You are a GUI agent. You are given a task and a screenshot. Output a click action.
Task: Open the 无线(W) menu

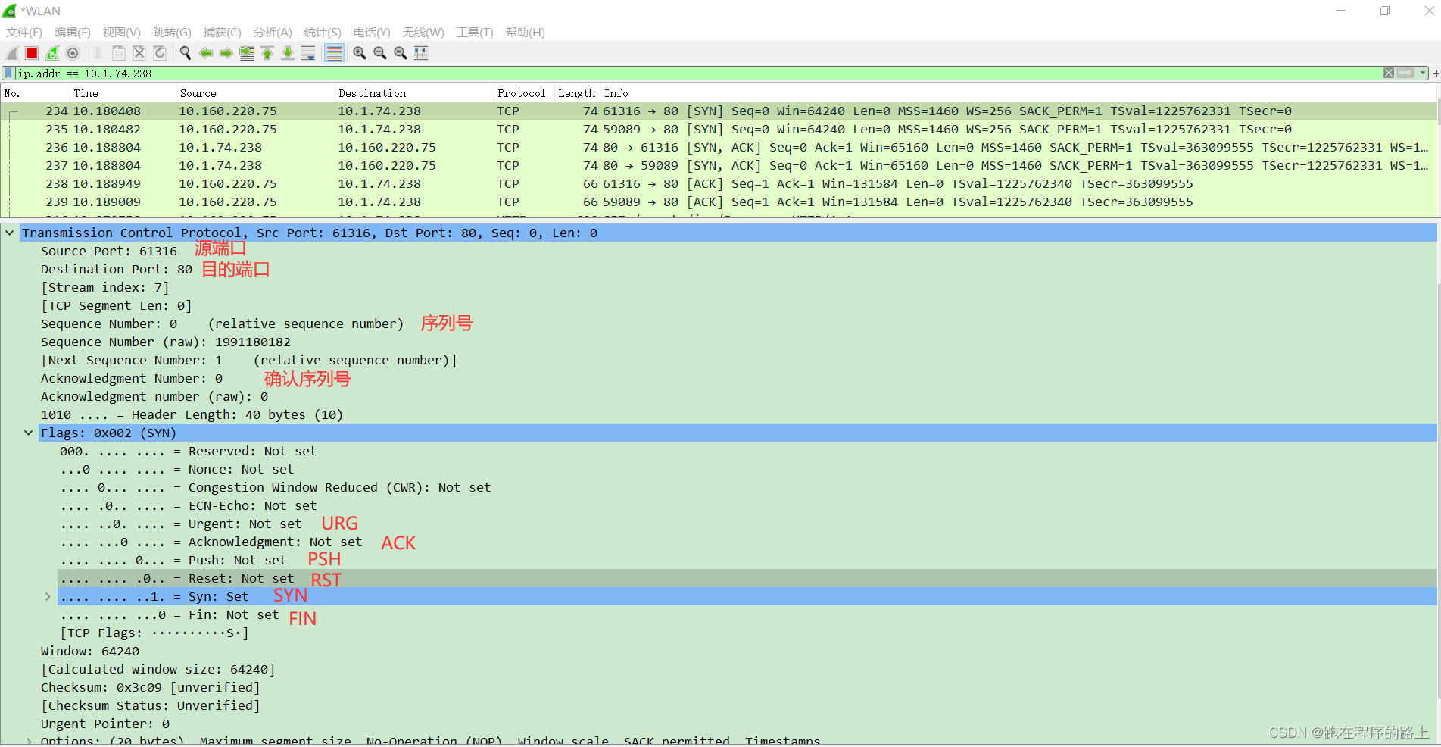pos(423,33)
